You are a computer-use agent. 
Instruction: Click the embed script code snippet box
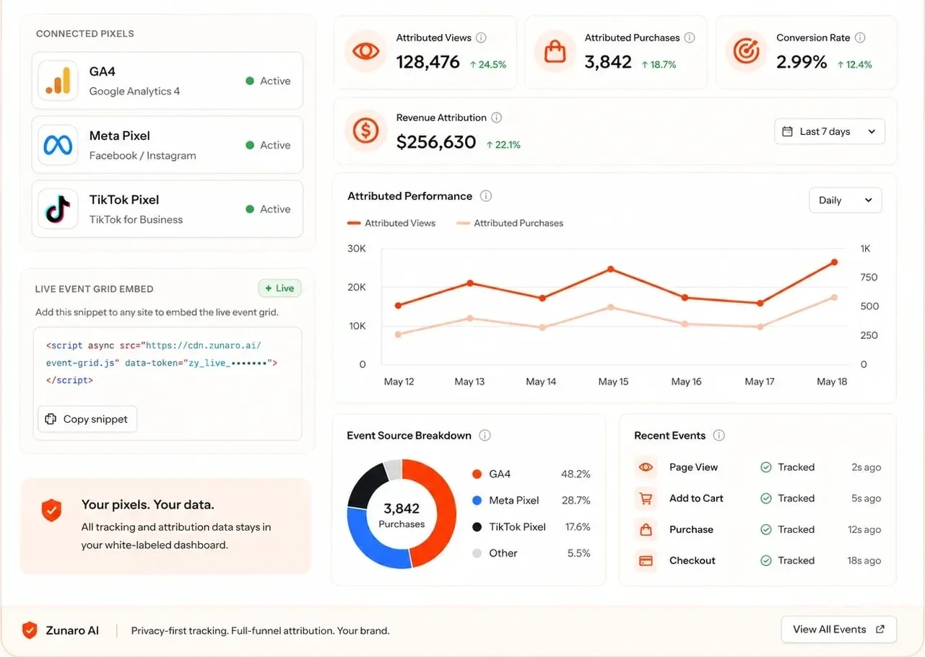(168, 384)
